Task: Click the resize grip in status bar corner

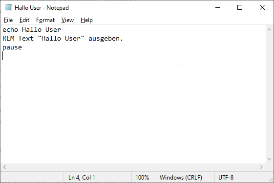Action: click(271, 180)
